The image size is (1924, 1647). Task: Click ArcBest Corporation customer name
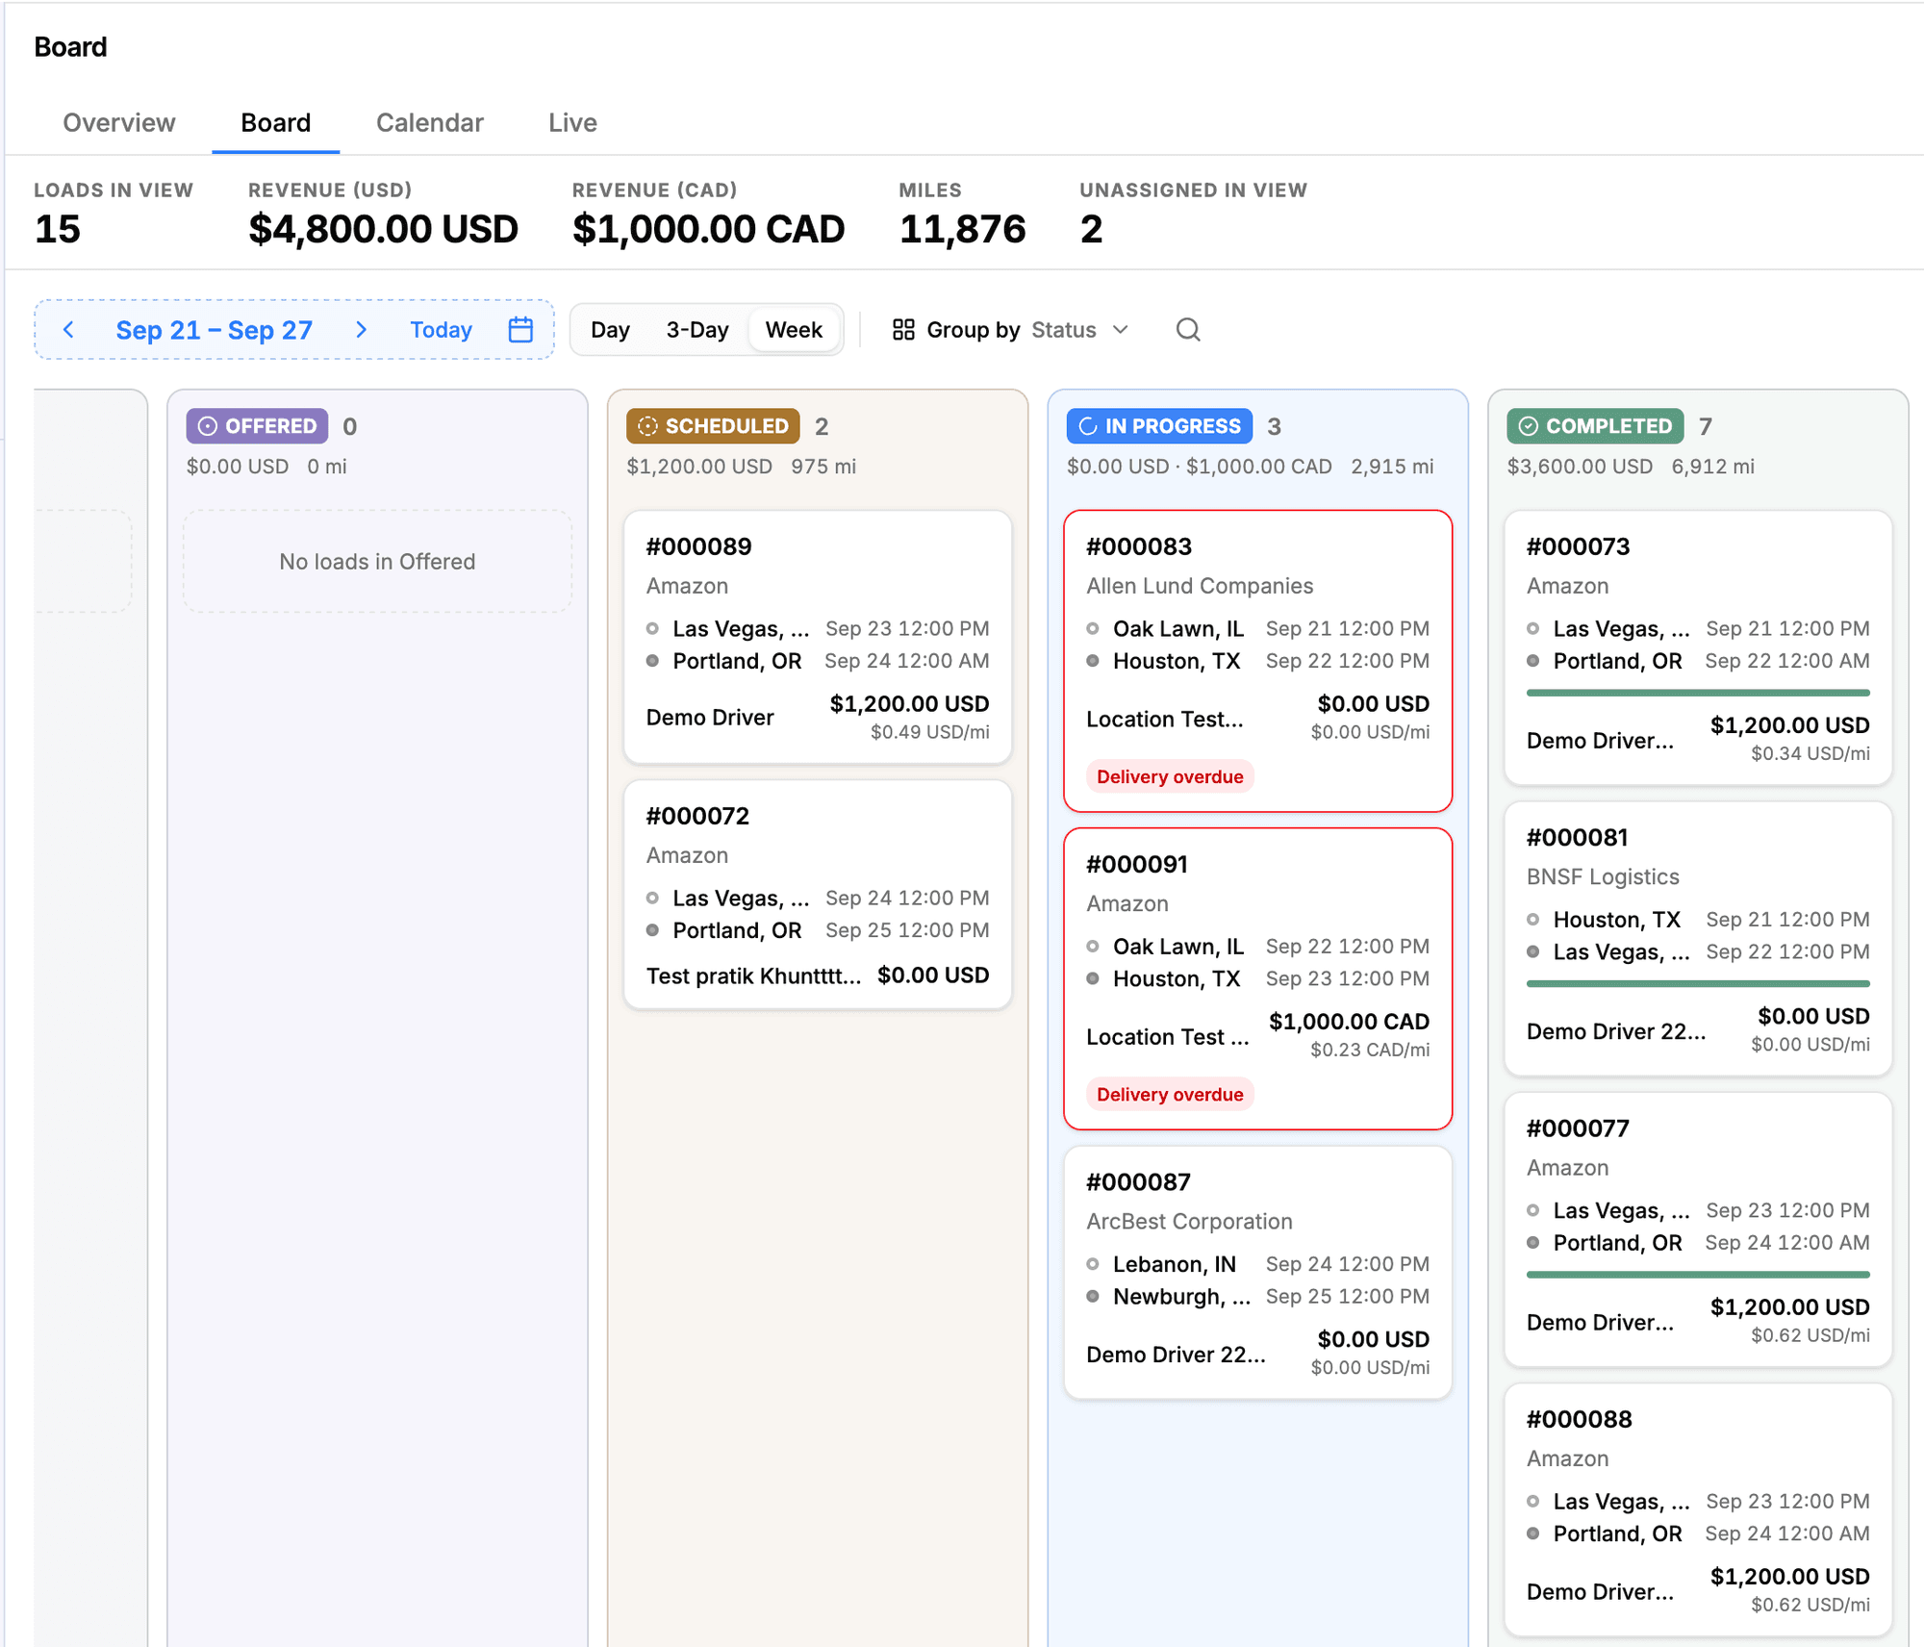click(x=1189, y=1221)
